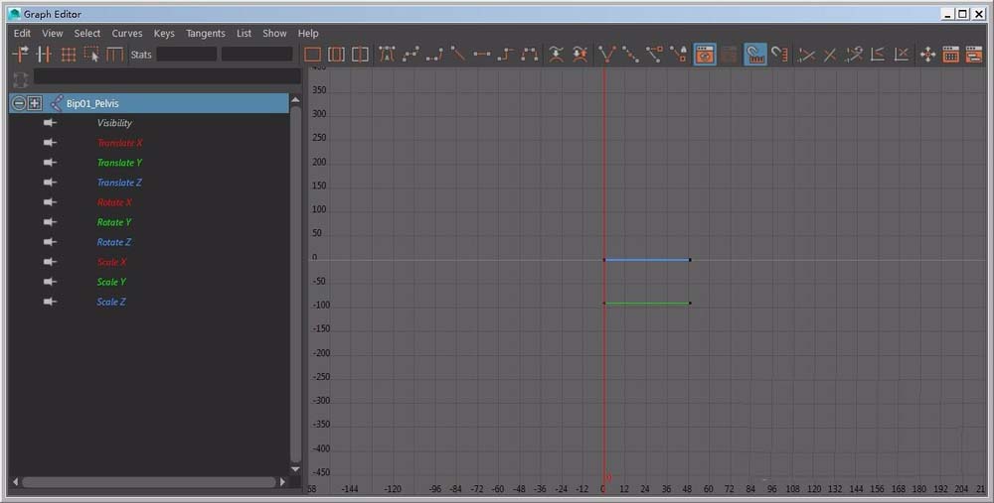This screenshot has height=503, width=994.
Task: Toggle the Value Snap magnet button
Action: (779, 55)
